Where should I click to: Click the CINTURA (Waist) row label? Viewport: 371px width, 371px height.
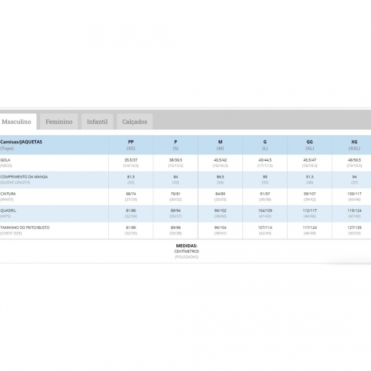[x=9, y=196]
